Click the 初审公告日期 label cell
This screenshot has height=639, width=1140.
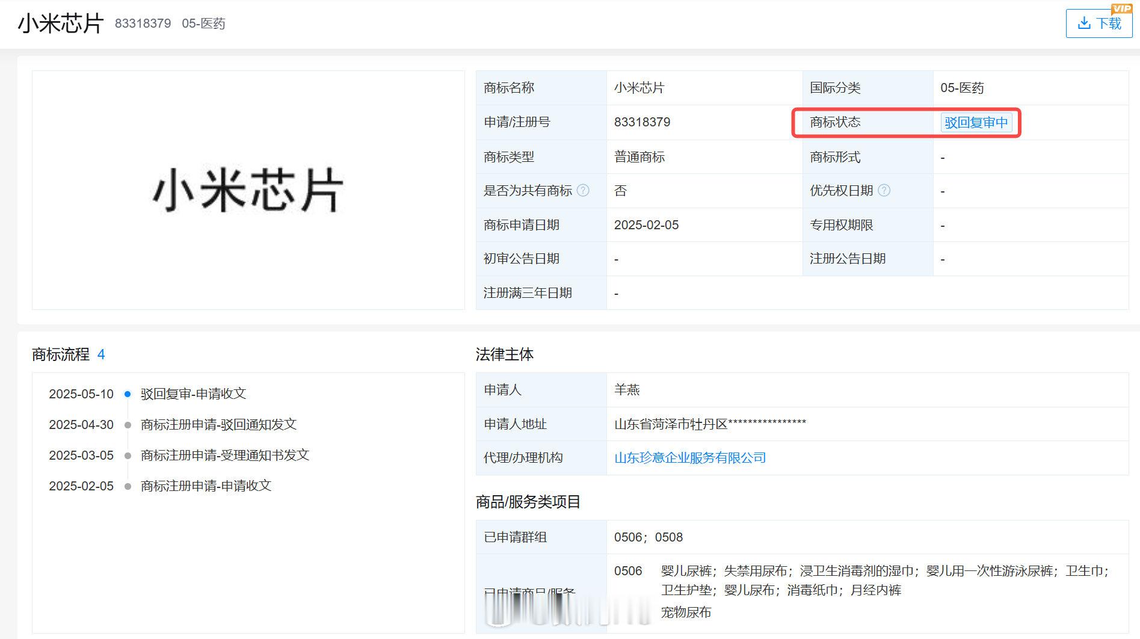pos(541,259)
